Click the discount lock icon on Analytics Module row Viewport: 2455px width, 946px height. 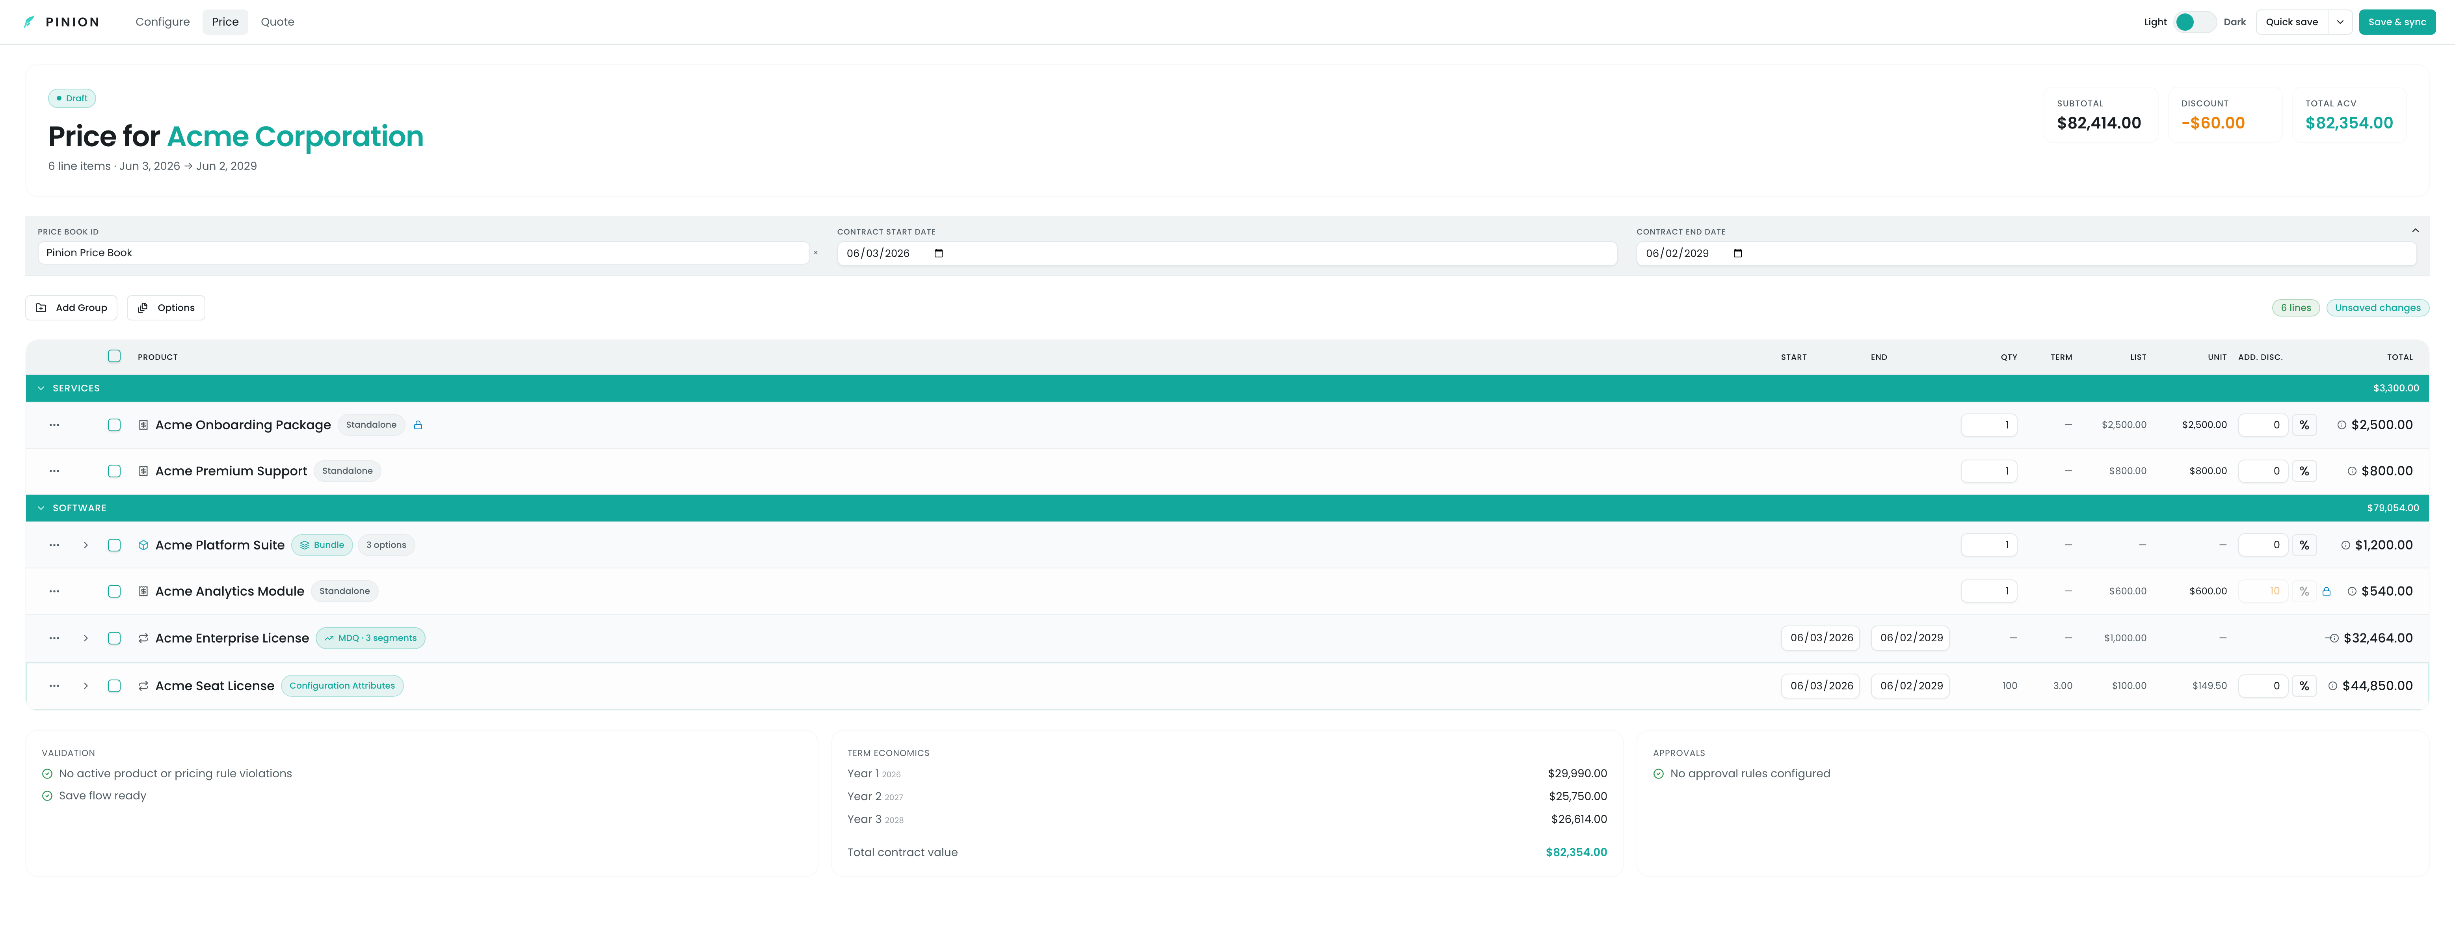coord(2327,591)
